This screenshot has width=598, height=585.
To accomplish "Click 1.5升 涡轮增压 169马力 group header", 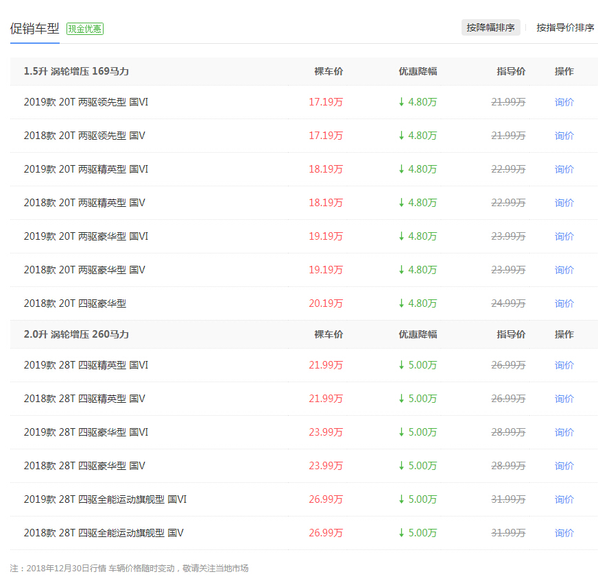I will (x=76, y=71).
